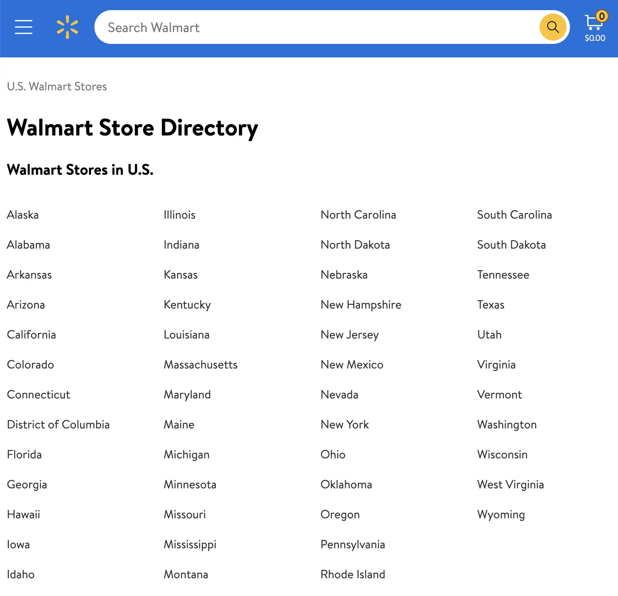Open the U.S. Walmart Stores breadcrumb
The height and width of the screenshot is (596, 618).
(x=57, y=87)
